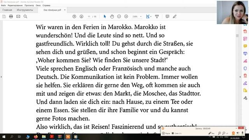The width and height of the screenshot is (249, 140).
Task: Click the Save file icon
Action: tap(4, 16)
